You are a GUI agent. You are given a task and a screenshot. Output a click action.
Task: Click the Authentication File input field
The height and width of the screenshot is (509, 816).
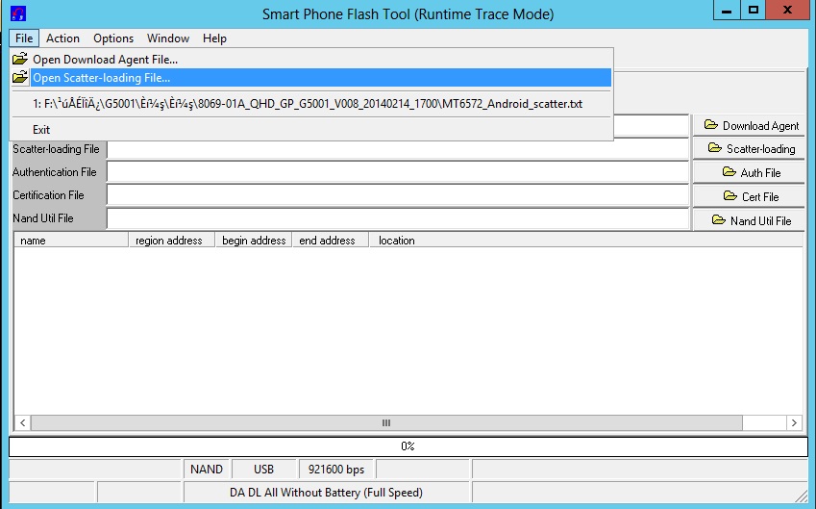pyautogui.click(x=398, y=172)
